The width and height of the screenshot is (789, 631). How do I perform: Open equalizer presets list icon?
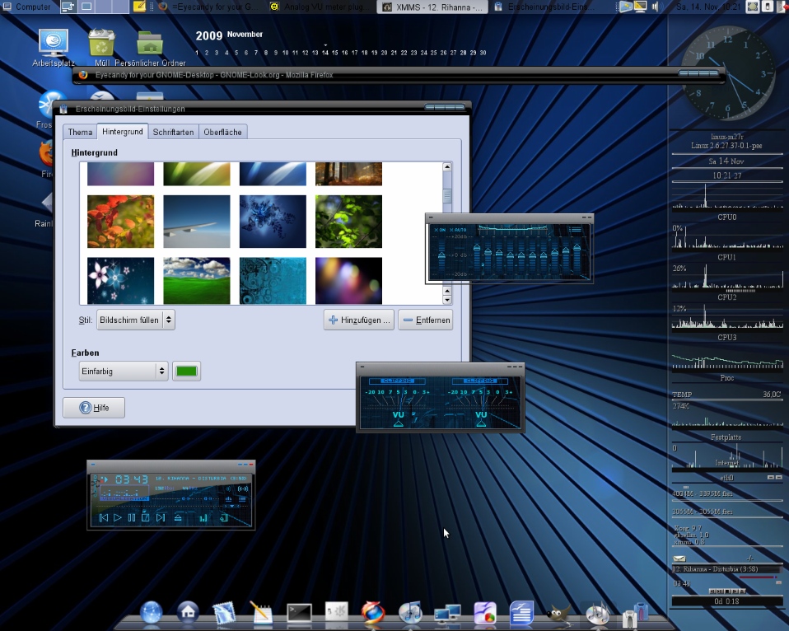(575, 230)
